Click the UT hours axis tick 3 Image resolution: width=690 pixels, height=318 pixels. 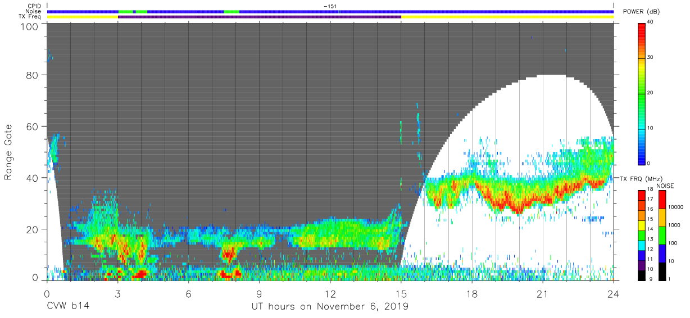(x=118, y=293)
